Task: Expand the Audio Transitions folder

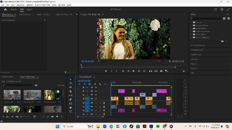Action: [191, 31]
